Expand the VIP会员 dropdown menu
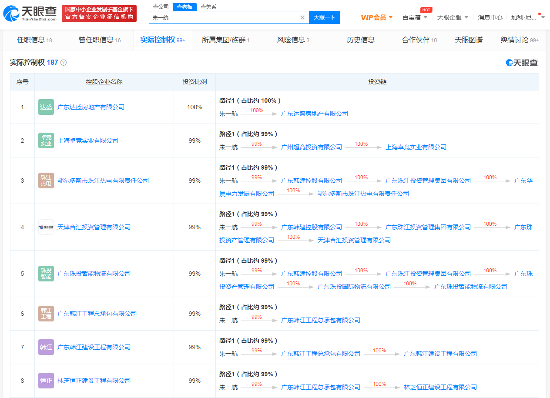The width and height of the screenshot is (550, 398). (376, 17)
